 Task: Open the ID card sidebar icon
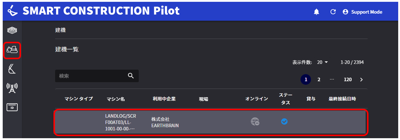(x=12, y=107)
